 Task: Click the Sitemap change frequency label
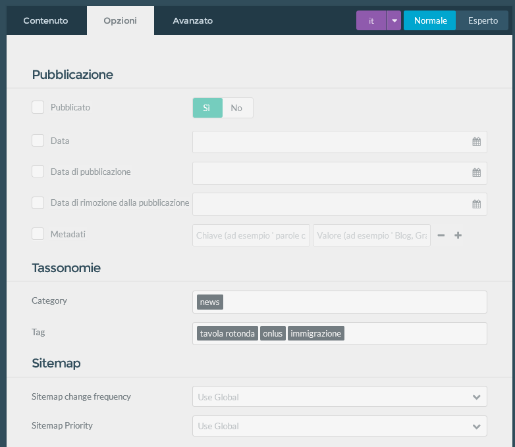pos(81,396)
